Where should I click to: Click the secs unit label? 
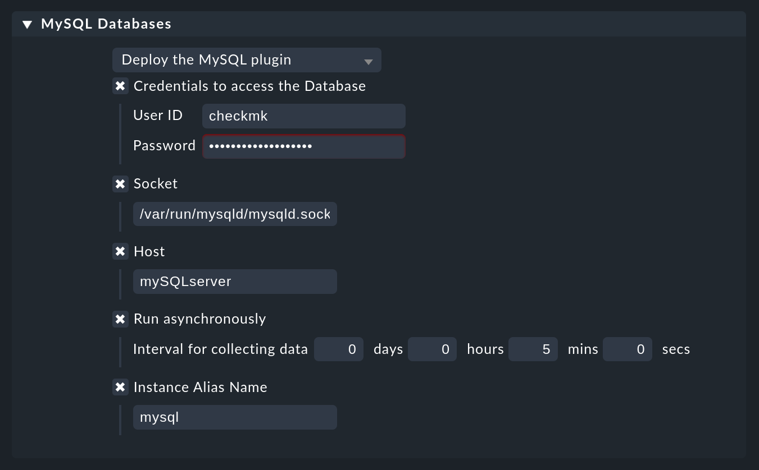(x=676, y=349)
